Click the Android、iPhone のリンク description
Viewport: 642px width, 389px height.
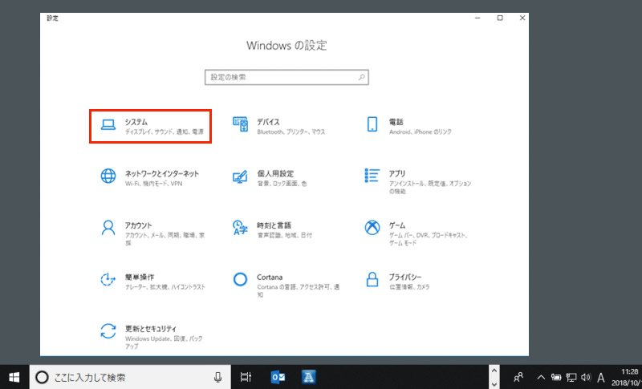(420, 132)
